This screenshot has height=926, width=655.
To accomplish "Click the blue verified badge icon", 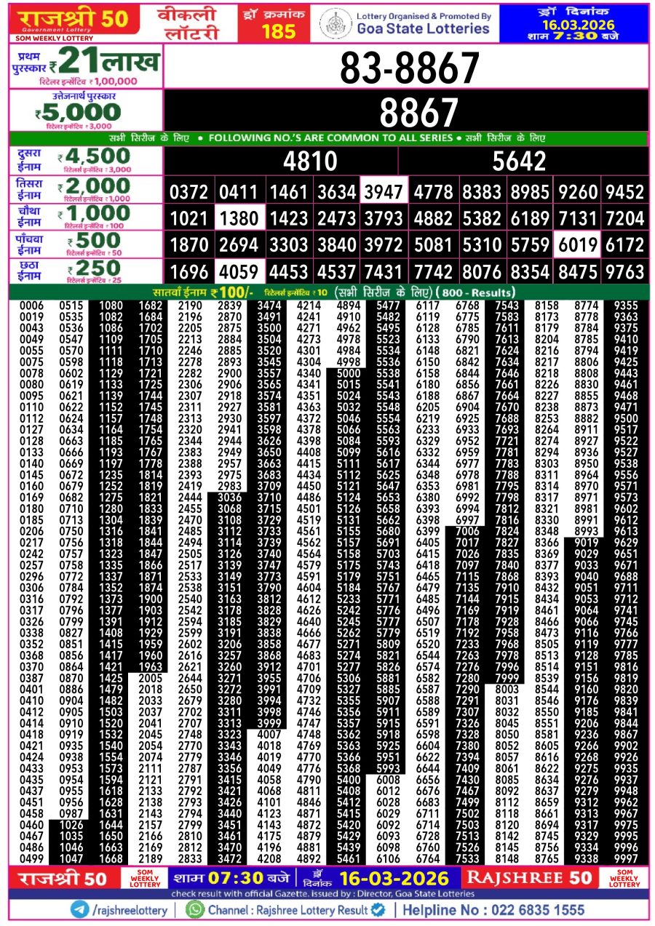I will (x=378, y=909).
